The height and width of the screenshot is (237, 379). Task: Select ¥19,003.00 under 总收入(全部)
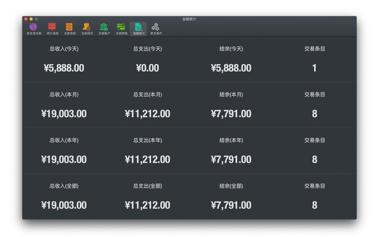click(x=64, y=205)
